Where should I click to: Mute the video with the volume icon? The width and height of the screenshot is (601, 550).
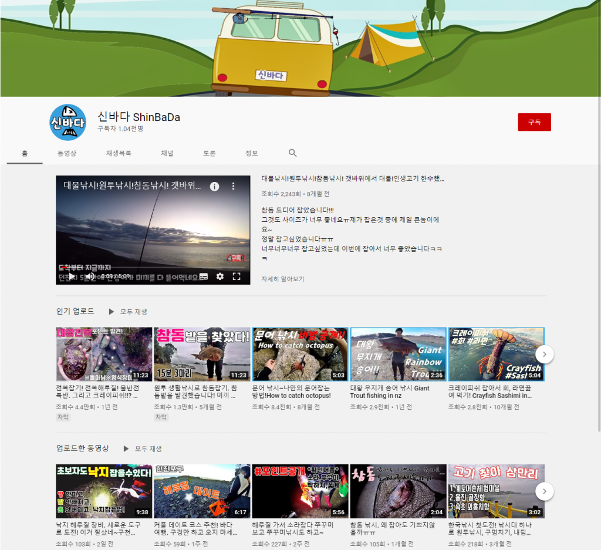point(89,276)
